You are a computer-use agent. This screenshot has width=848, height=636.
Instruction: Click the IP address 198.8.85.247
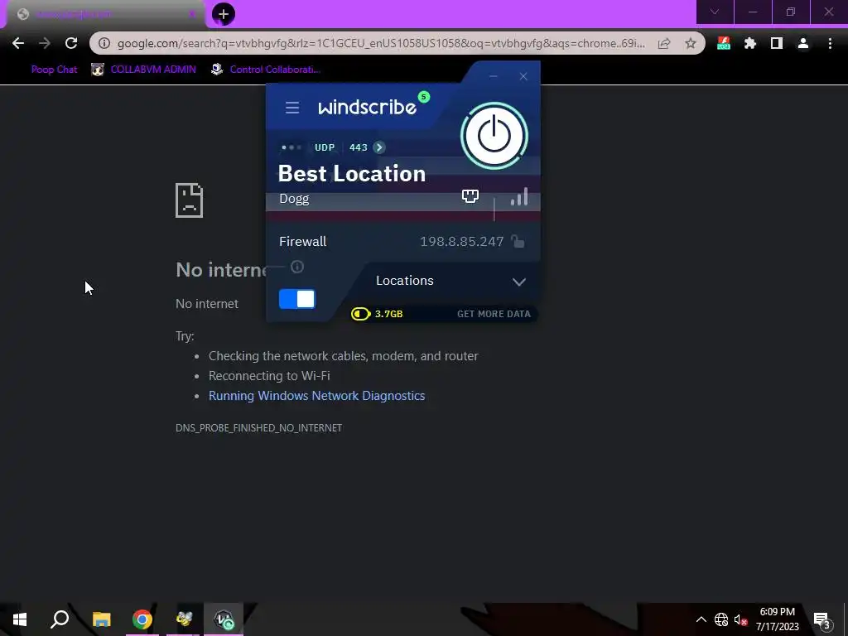pos(461,241)
